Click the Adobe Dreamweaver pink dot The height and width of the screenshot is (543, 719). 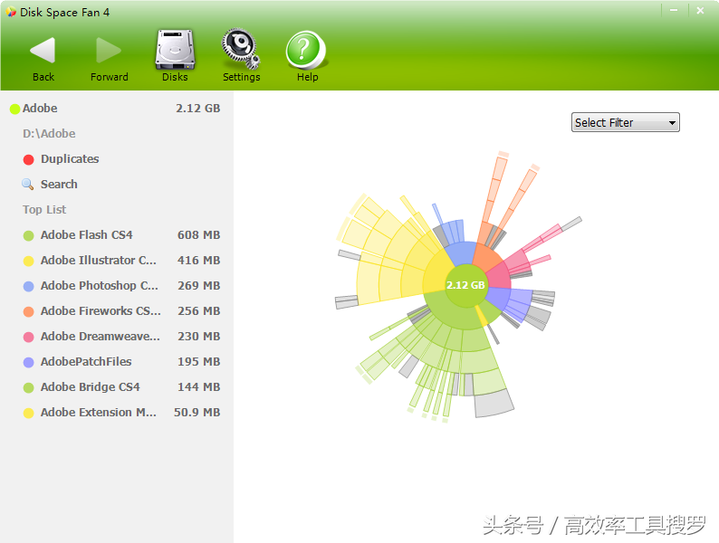tap(28, 338)
